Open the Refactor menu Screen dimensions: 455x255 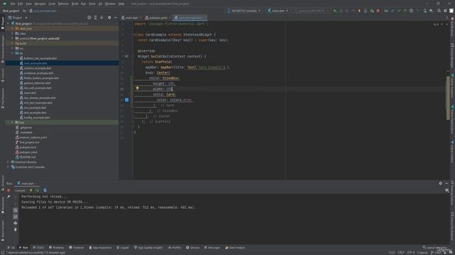pos(63,4)
